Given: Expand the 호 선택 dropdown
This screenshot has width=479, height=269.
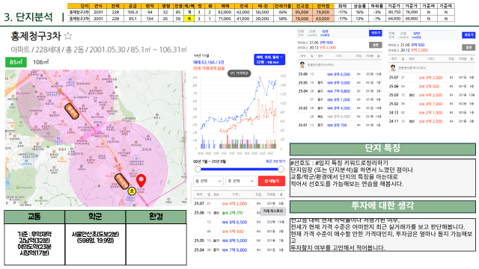Looking at the screenshot, I should click(x=240, y=181).
